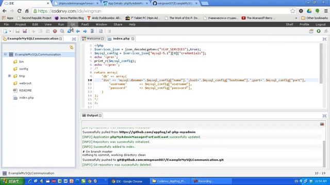Viewport: 330px width, 185px height.
Task: Select the bin folder
Action: point(22,62)
